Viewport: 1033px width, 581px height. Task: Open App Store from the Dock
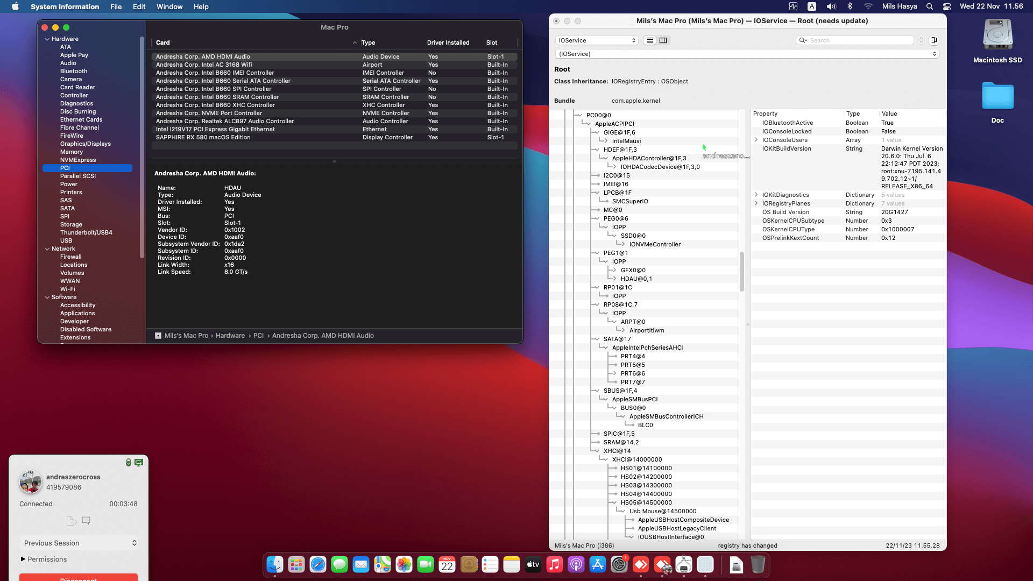pos(598,564)
